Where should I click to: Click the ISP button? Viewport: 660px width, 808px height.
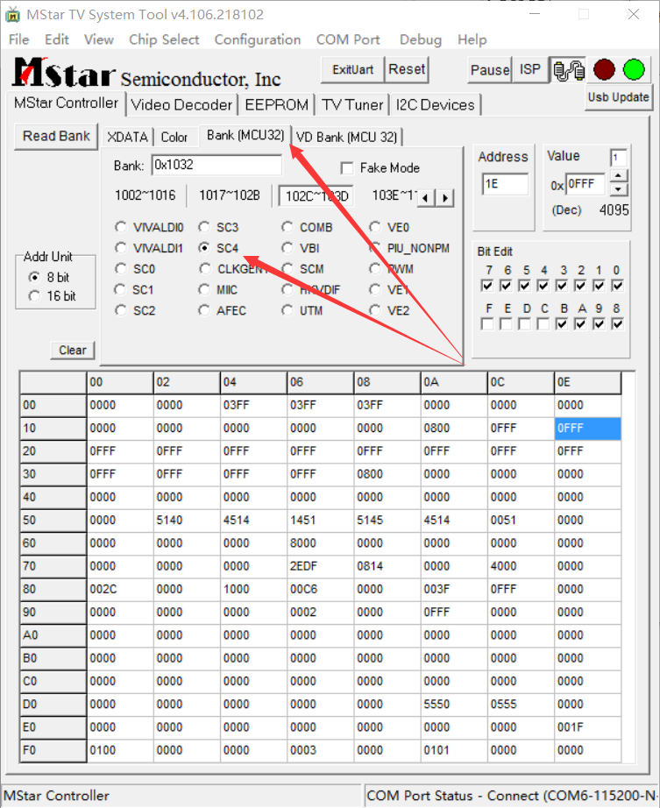[x=529, y=69]
